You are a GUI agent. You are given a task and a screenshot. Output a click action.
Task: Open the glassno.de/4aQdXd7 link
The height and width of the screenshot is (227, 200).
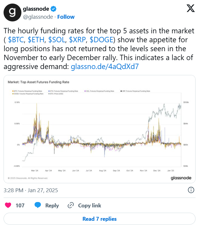[105, 67]
